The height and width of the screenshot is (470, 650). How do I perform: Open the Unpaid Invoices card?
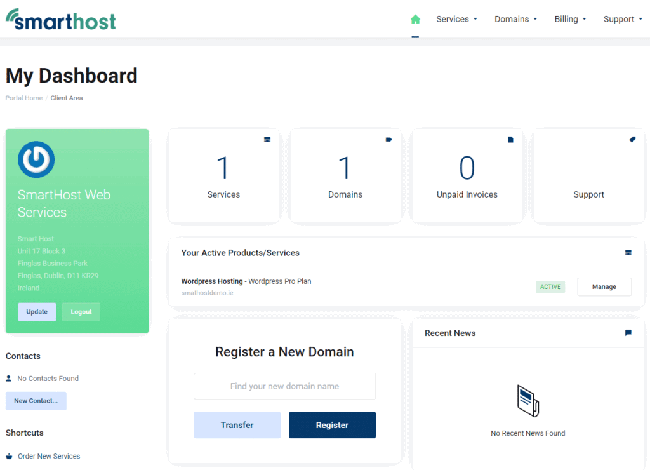(x=467, y=175)
